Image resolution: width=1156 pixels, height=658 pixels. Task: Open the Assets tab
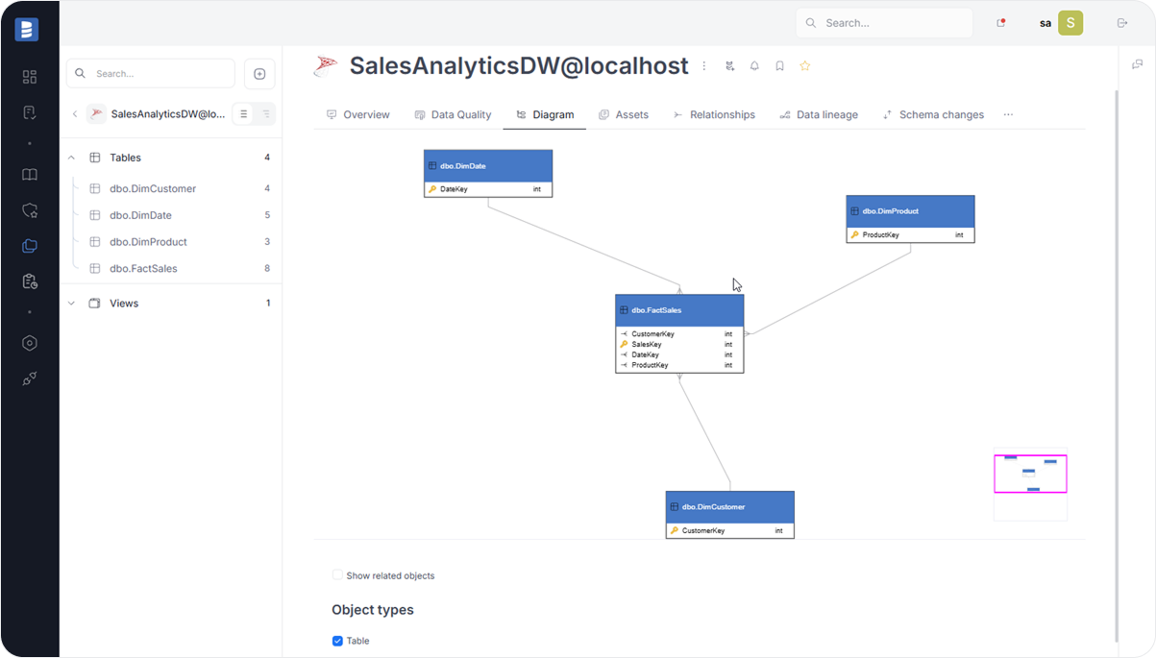[624, 114]
